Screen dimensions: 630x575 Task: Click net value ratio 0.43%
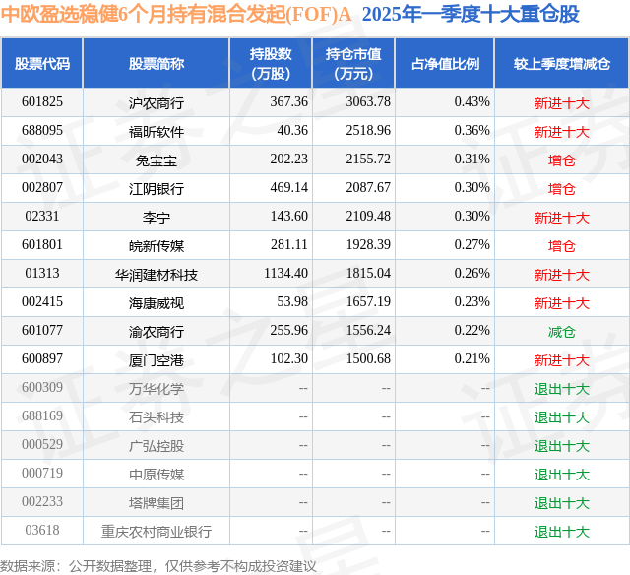(472, 102)
